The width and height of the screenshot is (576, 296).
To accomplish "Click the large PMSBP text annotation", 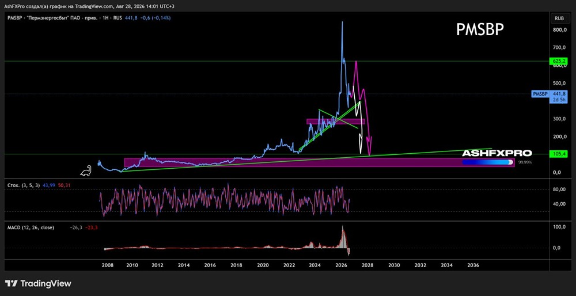I will (x=480, y=30).
